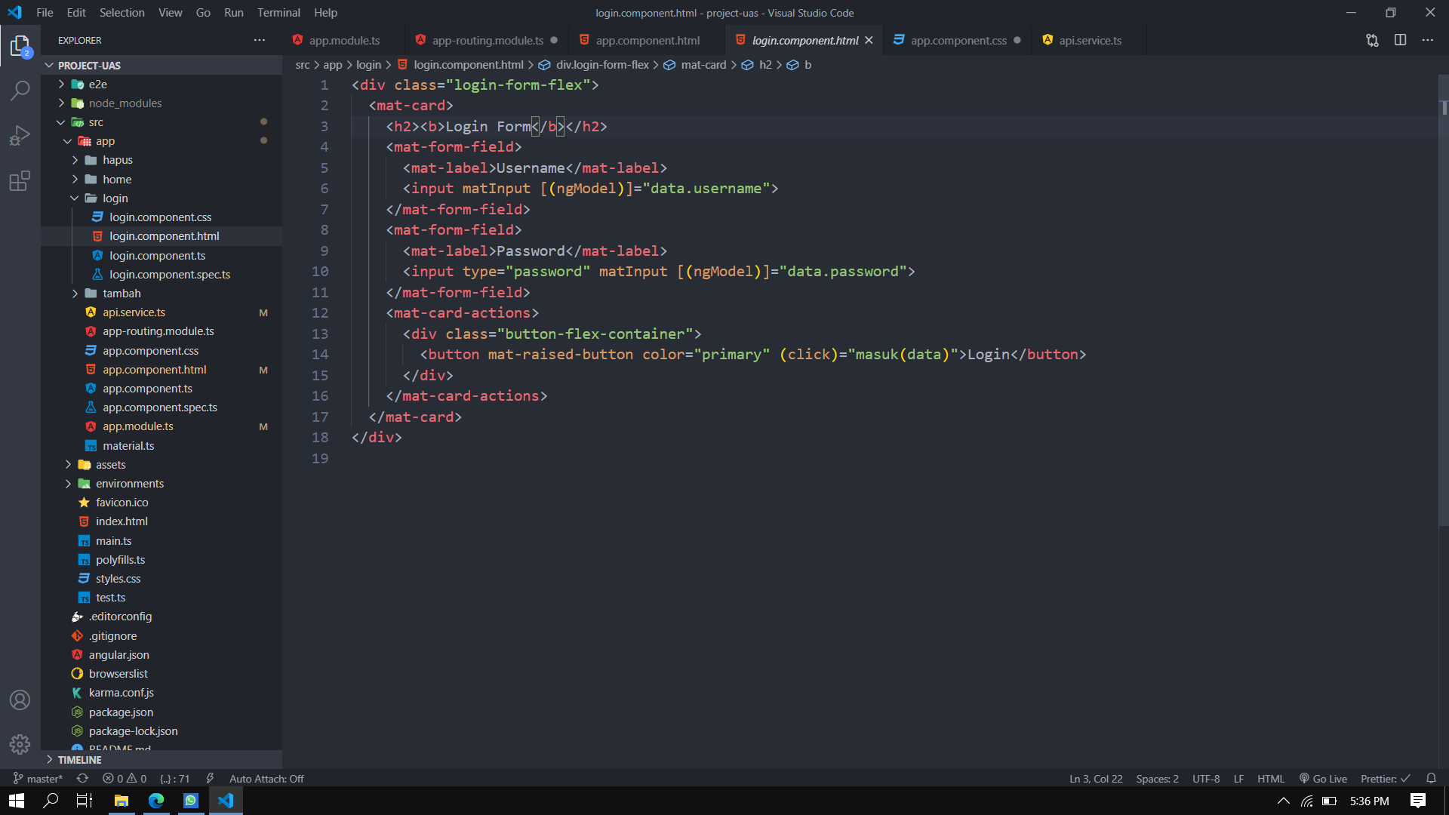Click mat-card in the breadcrumb
The image size is (1449, 815).
pos(703,65)
